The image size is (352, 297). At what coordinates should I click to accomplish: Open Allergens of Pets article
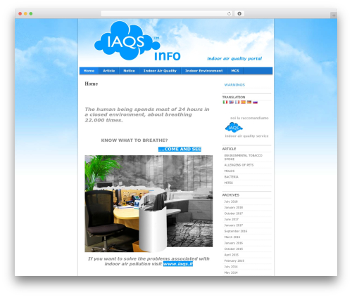pos(239,165)
